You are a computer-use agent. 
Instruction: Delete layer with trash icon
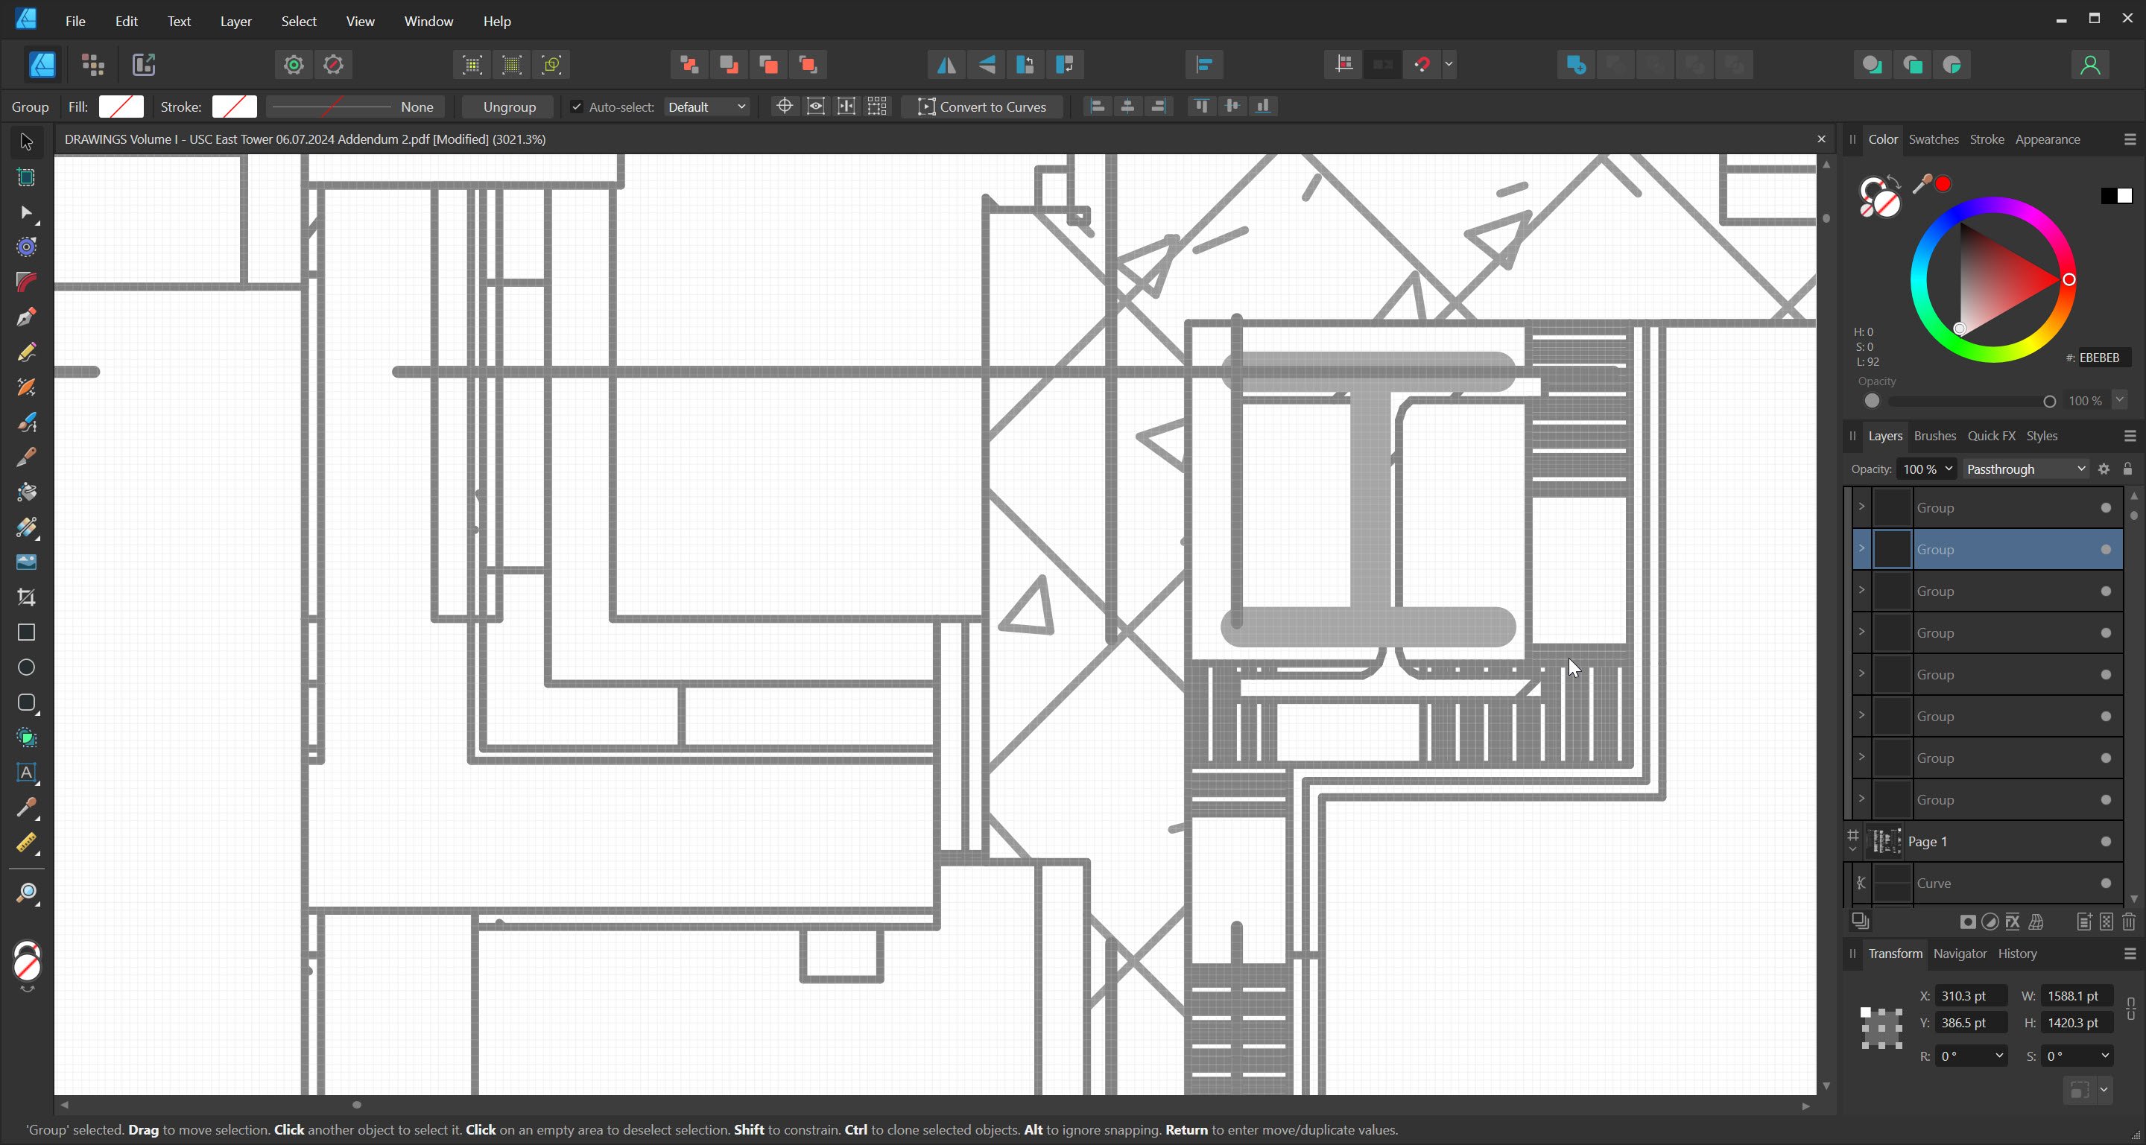[2129, 921]
